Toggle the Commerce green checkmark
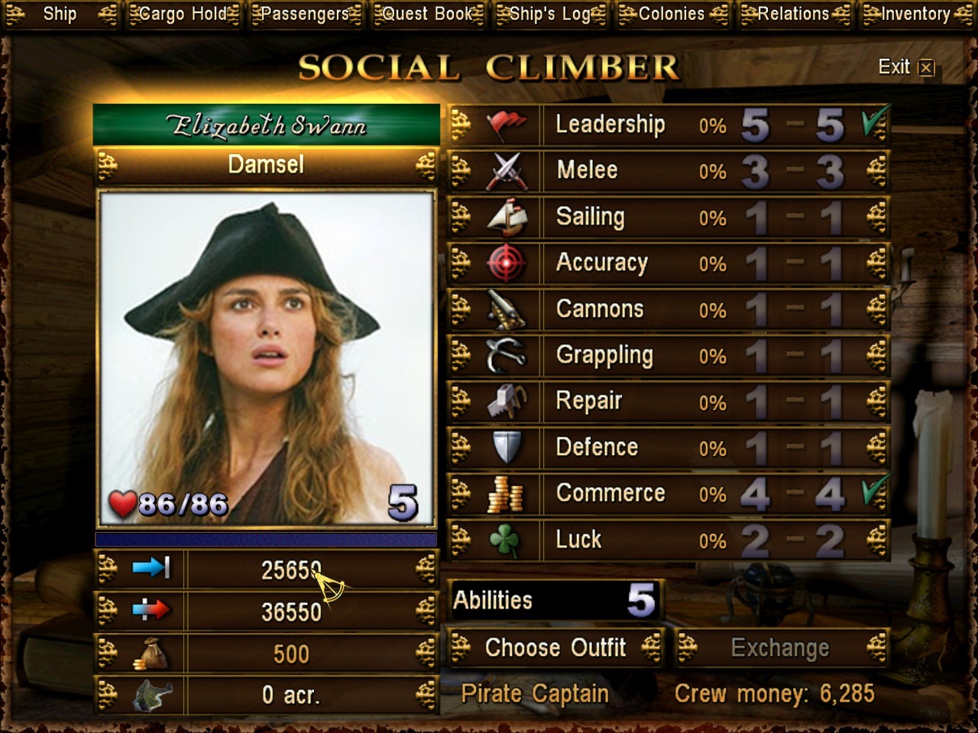Viewport: 978px width, 733px height. click(x=874, y=490)
